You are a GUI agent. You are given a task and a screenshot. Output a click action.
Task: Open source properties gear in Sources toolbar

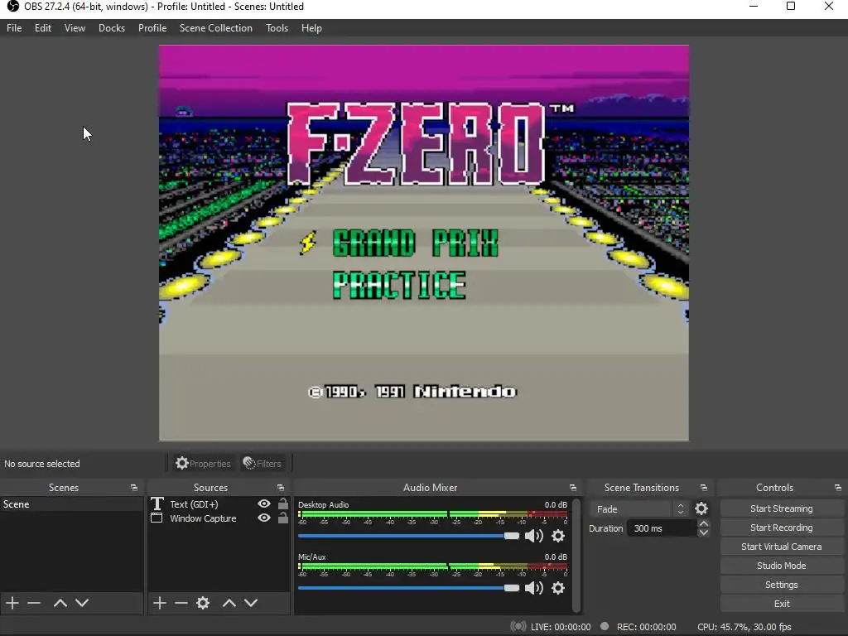point(203,603)
